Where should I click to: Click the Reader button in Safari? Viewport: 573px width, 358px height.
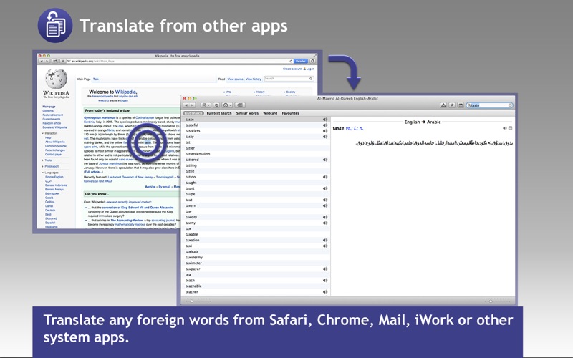click(301, 61)
